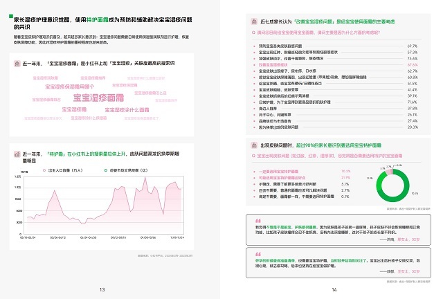This screenshot has height=299, width=443.
Task: Click the pink 67.6% value
Action: click(x=413, y=65)
